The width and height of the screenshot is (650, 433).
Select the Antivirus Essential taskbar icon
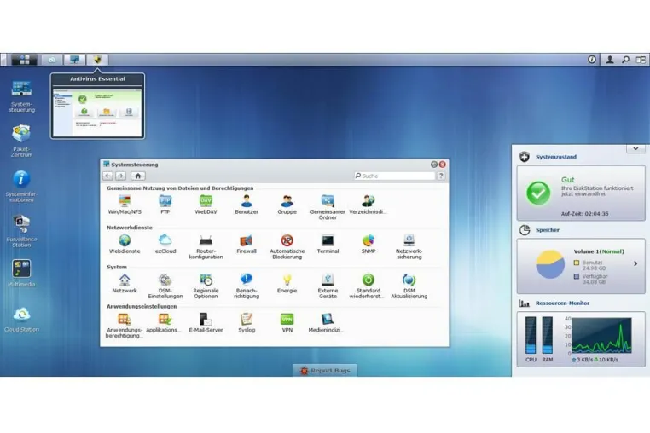(97, 60)
